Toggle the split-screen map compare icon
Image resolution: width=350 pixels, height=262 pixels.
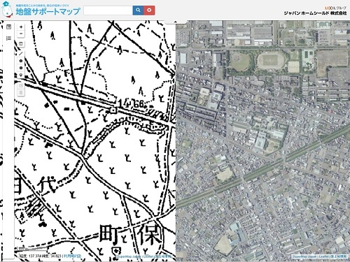pyautogui.click(x=21, y=44)
